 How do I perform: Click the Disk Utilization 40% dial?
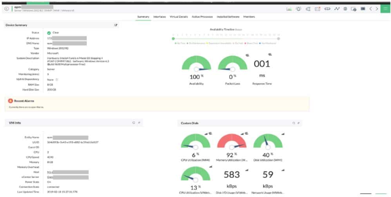coord(268,141)
